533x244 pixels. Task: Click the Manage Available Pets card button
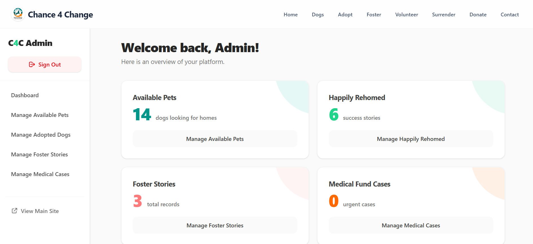point(215,139)
